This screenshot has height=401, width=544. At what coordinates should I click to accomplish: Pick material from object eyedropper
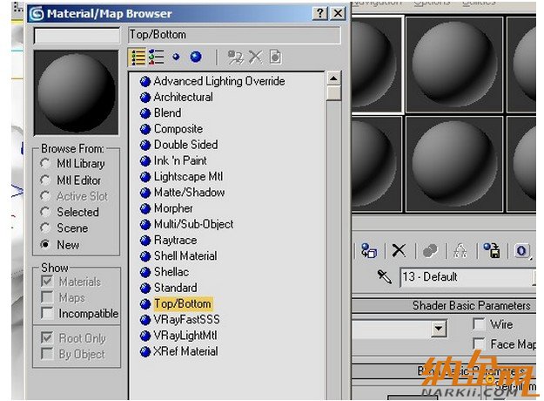point(385,277)
